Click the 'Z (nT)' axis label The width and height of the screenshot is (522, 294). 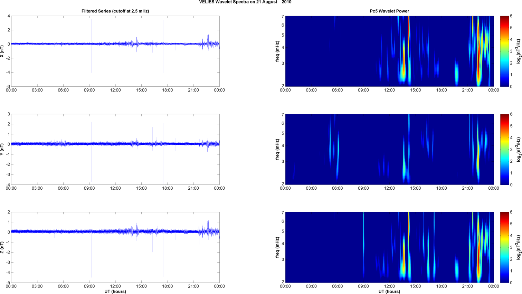(x=2, y=247)
